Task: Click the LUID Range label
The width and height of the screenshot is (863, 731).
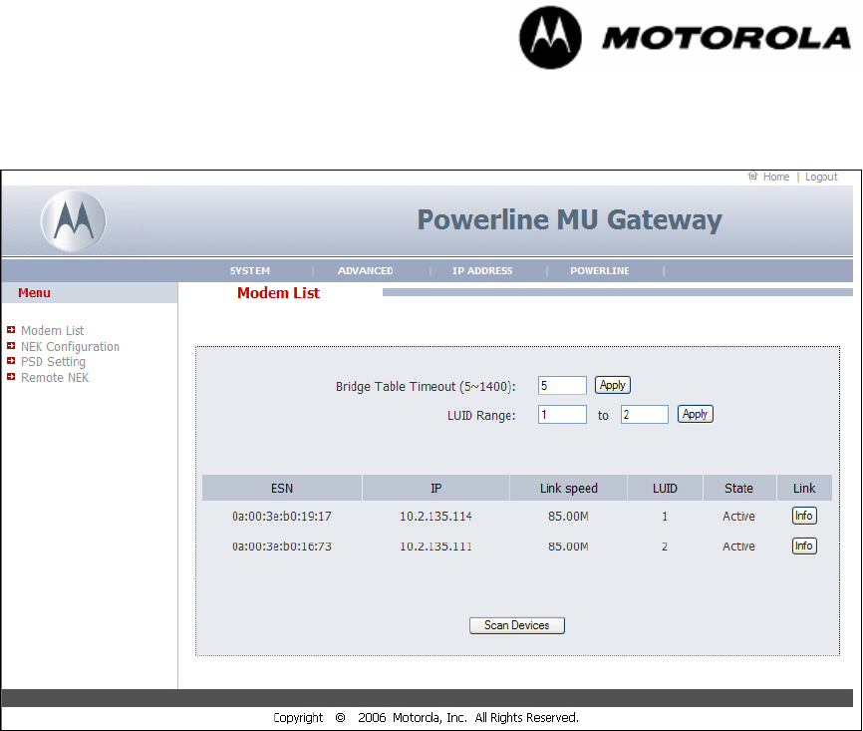Action: click(481, 415)
